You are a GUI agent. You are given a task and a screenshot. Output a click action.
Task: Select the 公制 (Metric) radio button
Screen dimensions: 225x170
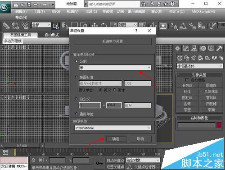coord(76,61)
